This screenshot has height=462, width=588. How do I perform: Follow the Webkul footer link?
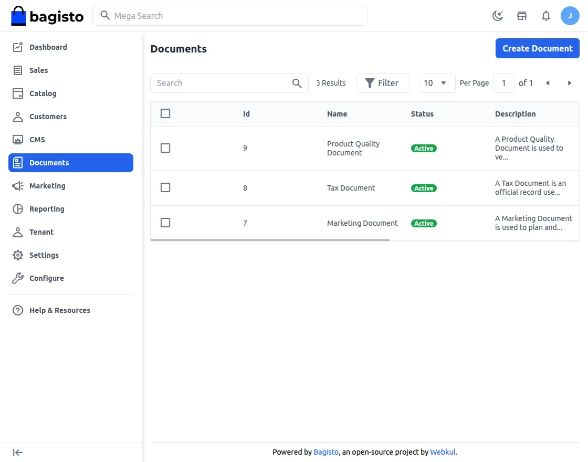click(x=443, y=452)
